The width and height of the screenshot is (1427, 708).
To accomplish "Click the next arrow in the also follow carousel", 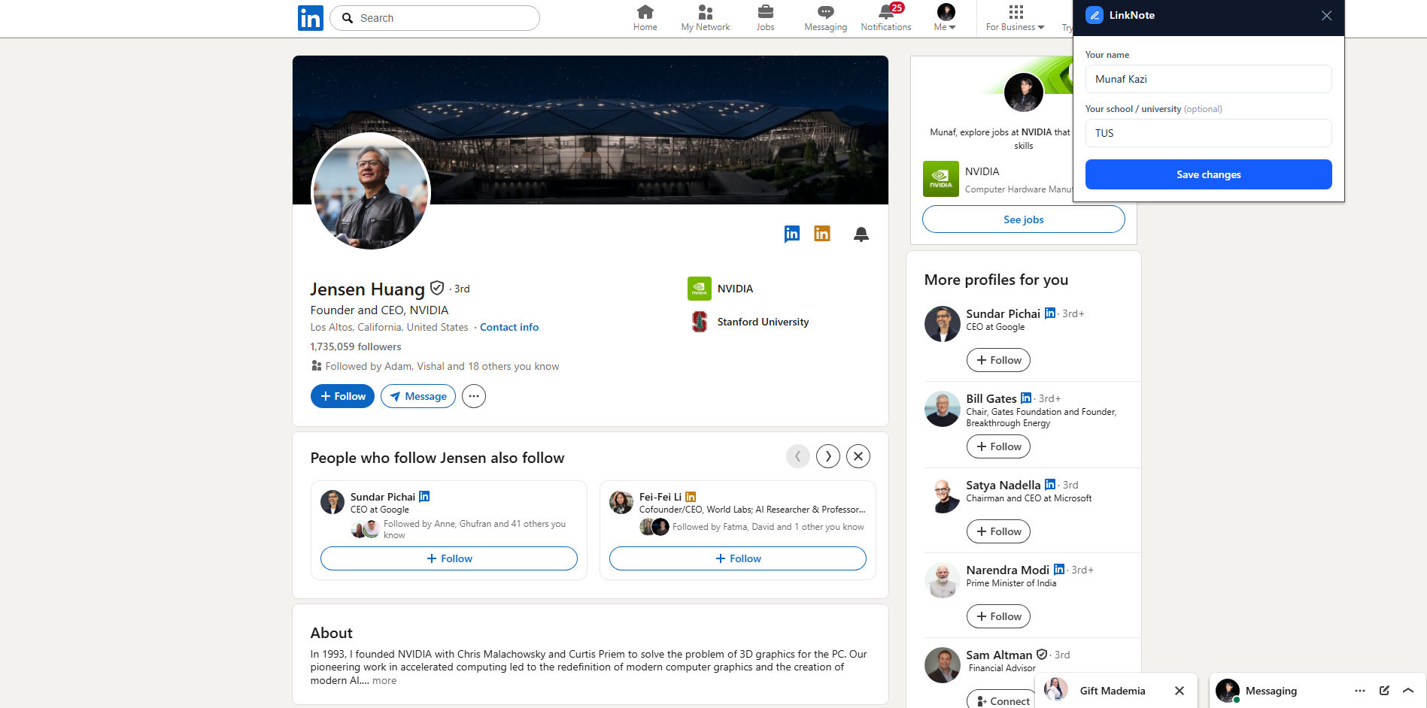I will click(828, 456).
